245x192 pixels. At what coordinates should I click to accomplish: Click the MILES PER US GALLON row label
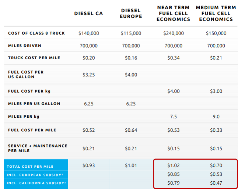pos(34,104)
